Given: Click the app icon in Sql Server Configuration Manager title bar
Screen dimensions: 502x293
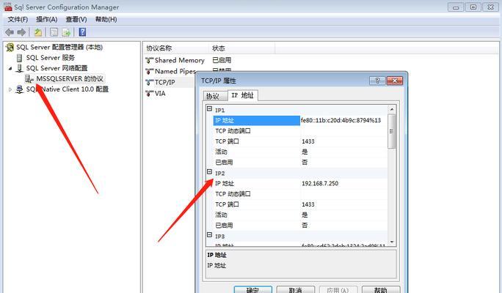Looking at the screenshot, I should [8, 7].
